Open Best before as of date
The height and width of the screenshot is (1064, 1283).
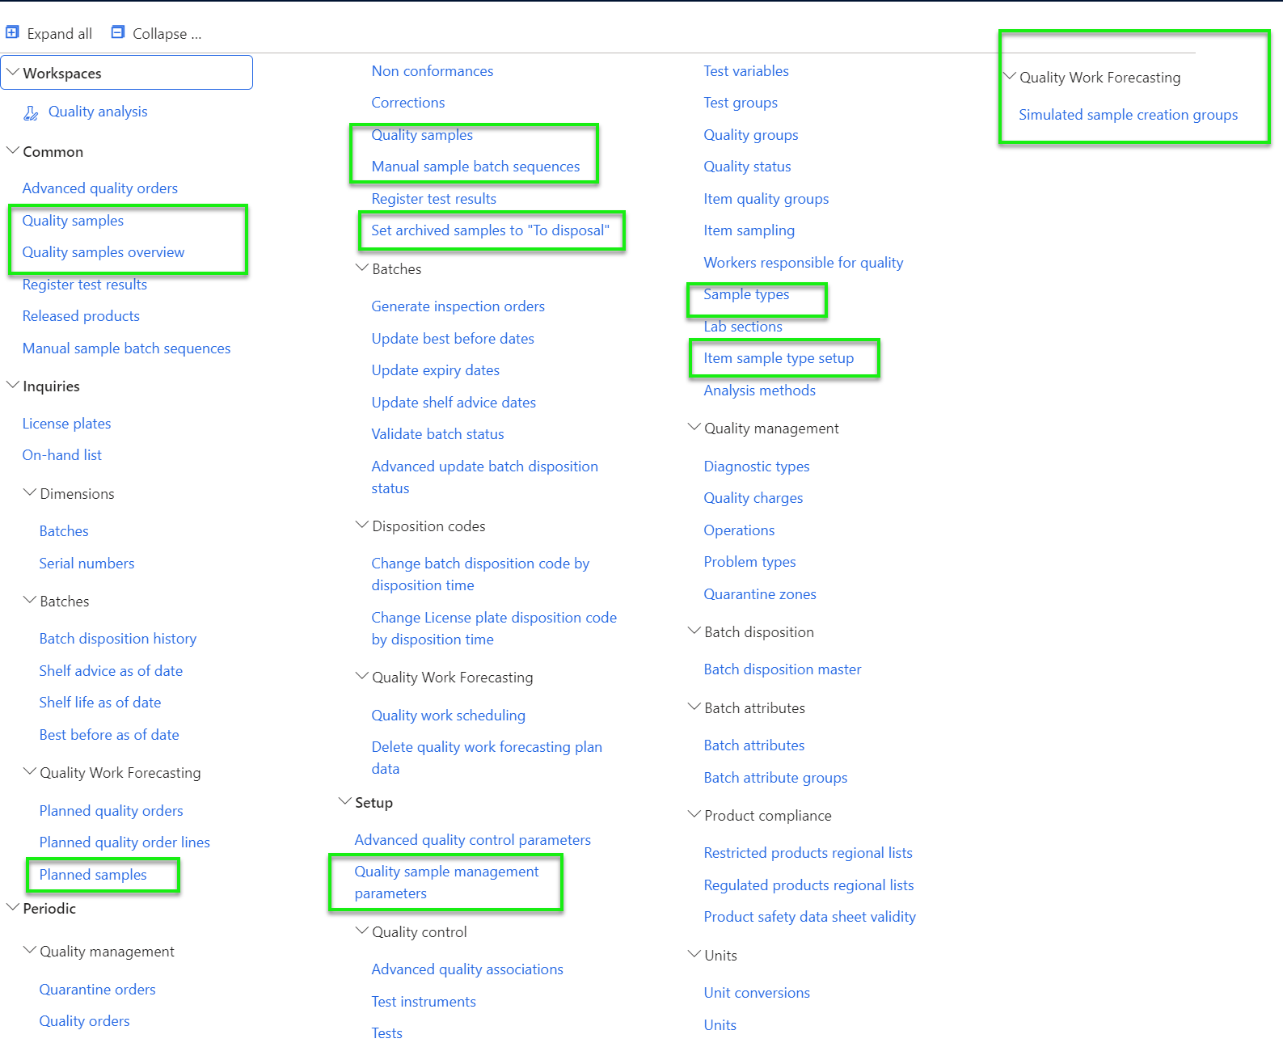(x=109, y=735)
